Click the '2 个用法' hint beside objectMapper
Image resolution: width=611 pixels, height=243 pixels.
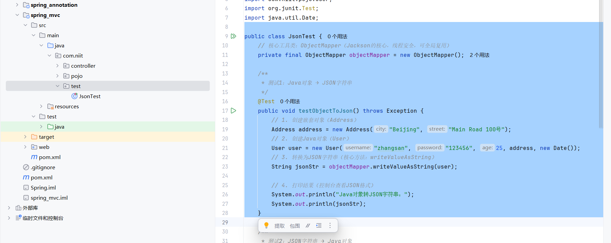coord(480,55)
